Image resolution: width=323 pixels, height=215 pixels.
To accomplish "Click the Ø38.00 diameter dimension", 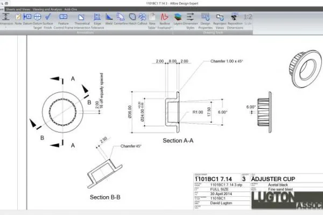I will [130, 112].
